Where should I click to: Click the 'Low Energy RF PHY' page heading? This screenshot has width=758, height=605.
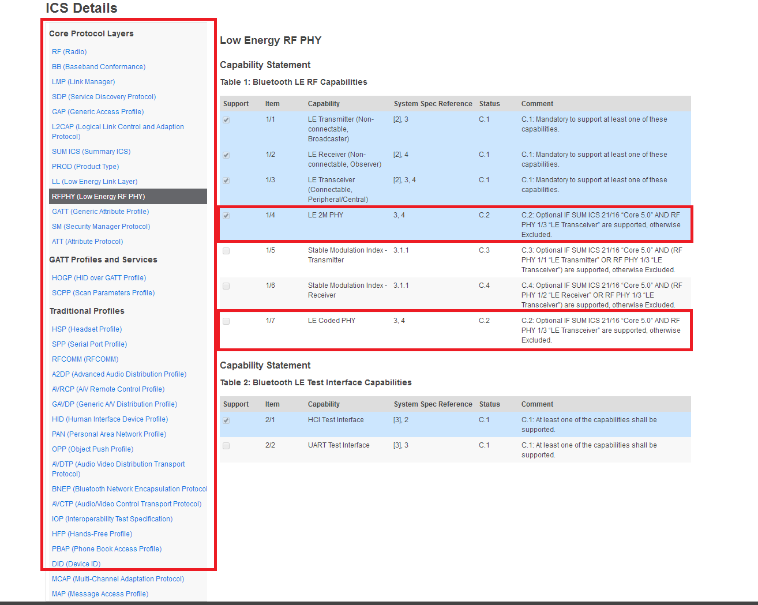click(x=271, y=40)
